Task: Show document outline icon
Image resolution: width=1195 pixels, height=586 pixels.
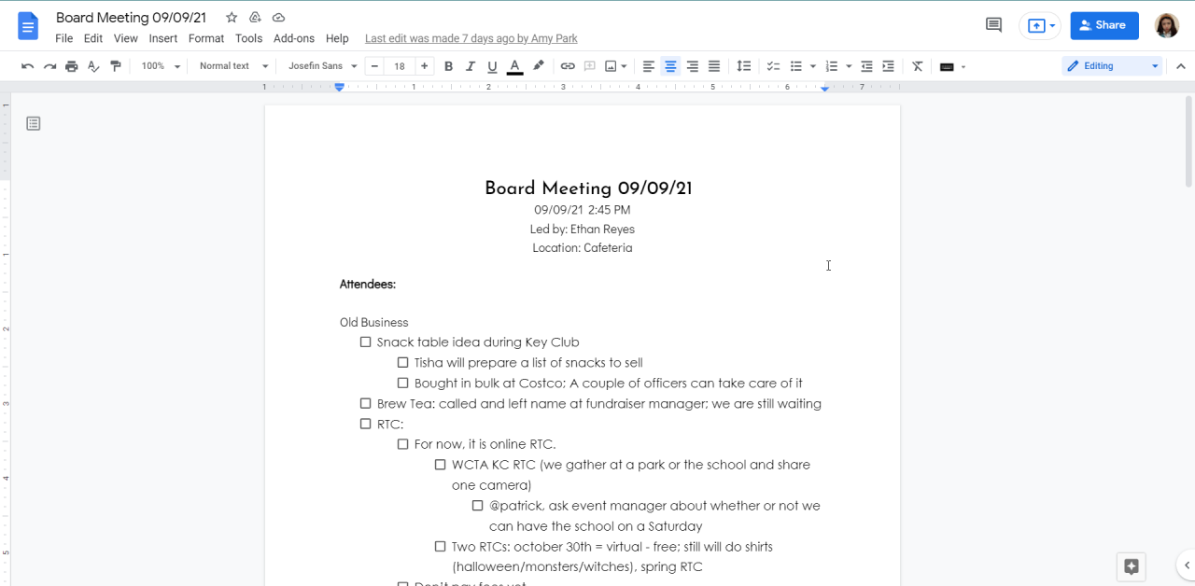Action: (34, 123)
